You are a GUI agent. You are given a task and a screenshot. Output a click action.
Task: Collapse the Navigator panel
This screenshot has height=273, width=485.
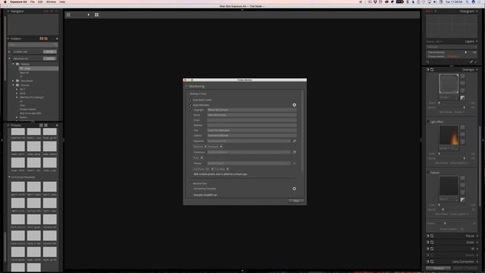[8, 11]
